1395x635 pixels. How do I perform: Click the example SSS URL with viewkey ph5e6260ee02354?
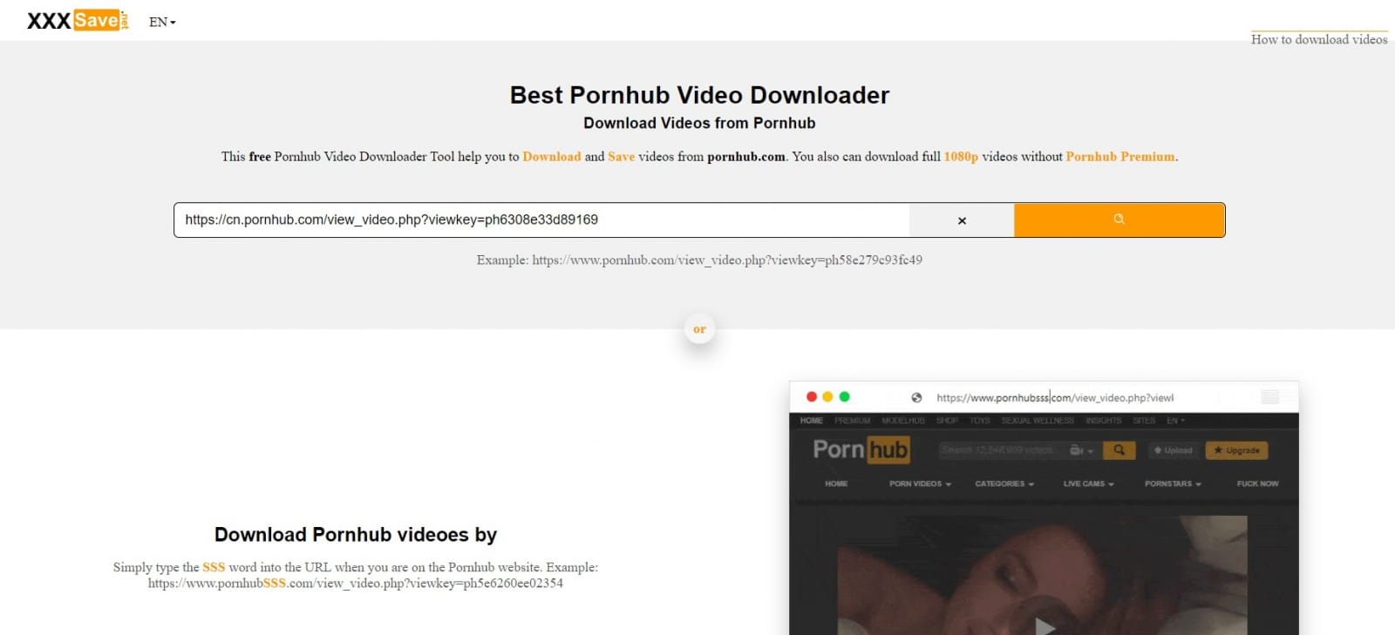pos(356,583)
